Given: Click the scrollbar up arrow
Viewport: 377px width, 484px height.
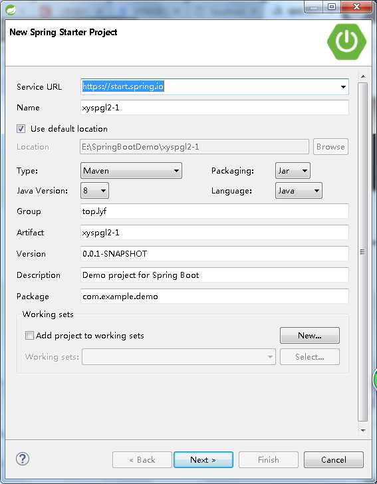Looking at the screenshot, I should coord(363,76).
